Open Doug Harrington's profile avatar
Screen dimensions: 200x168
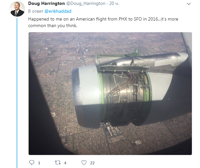[x=17, y=9]
